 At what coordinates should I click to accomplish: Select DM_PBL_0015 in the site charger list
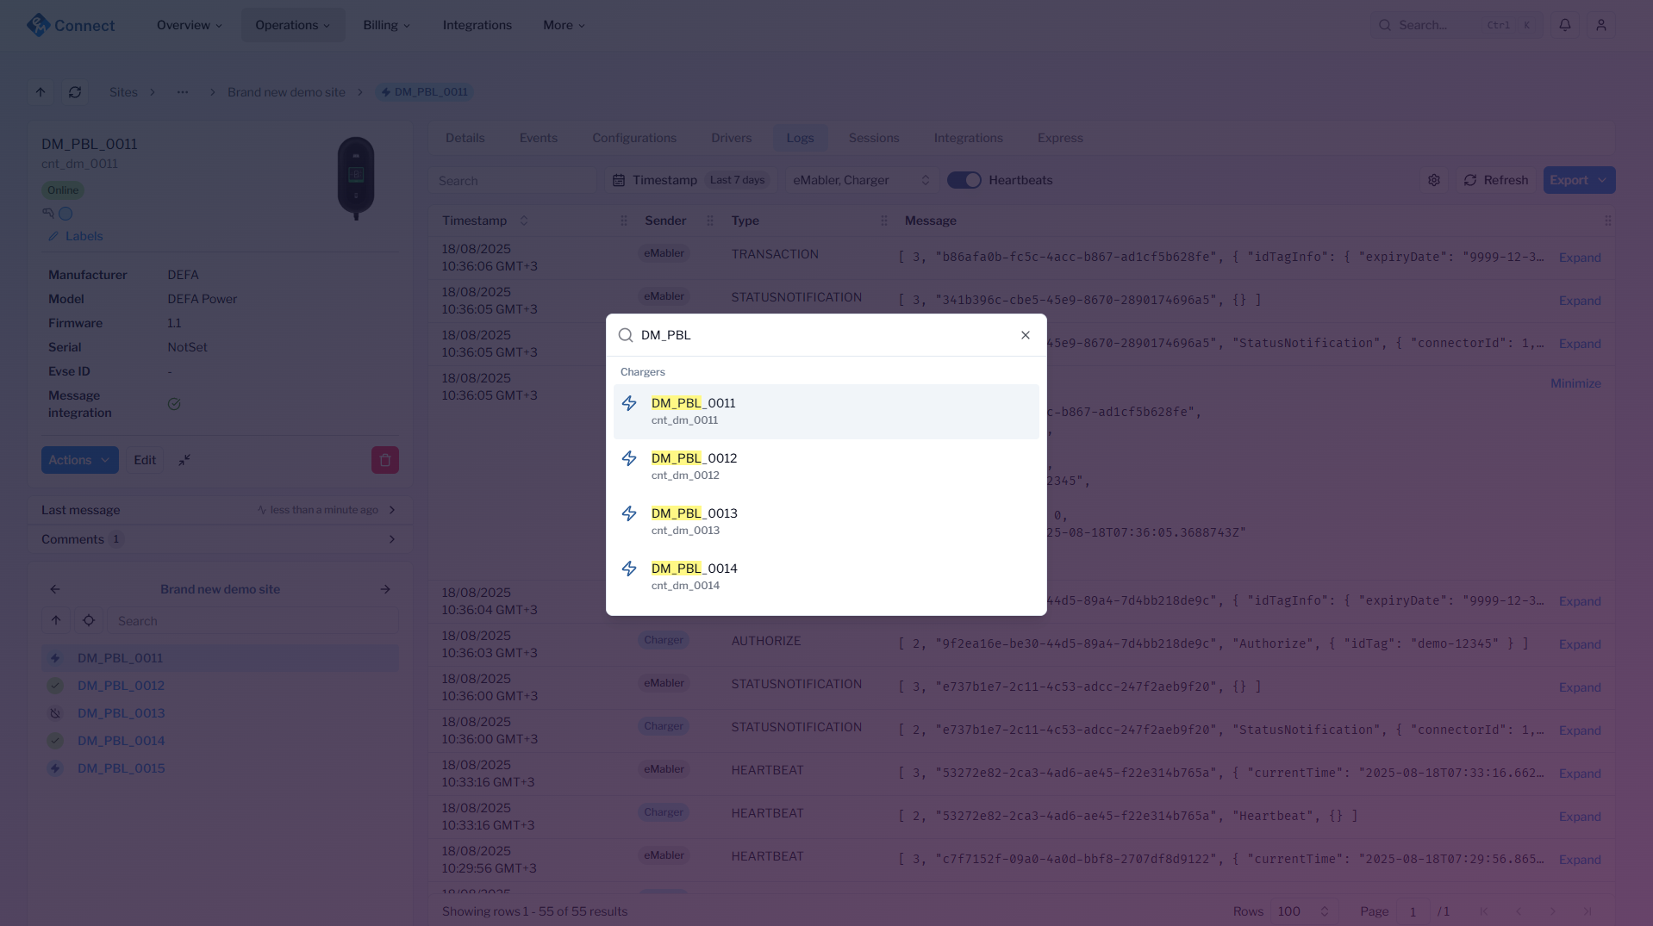click(x=121, y=768)
